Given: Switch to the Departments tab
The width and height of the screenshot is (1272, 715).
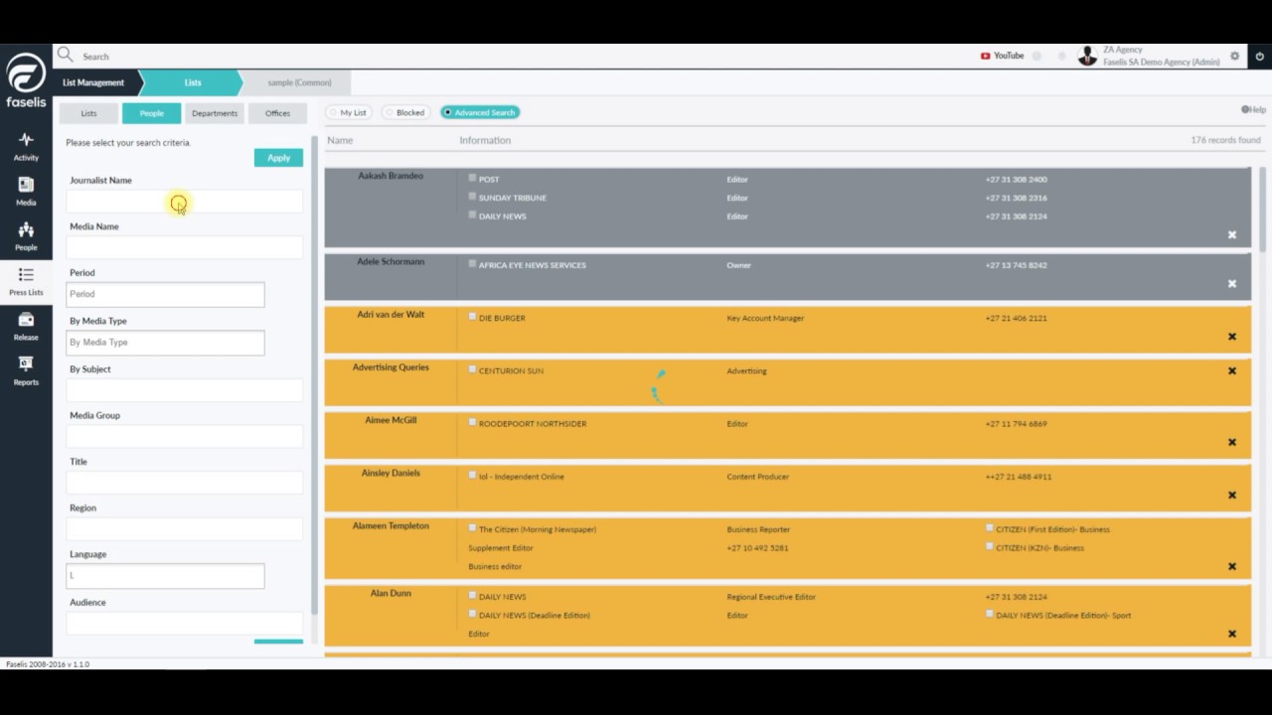Looking at the screenshot, I should [x=215, y=113].
